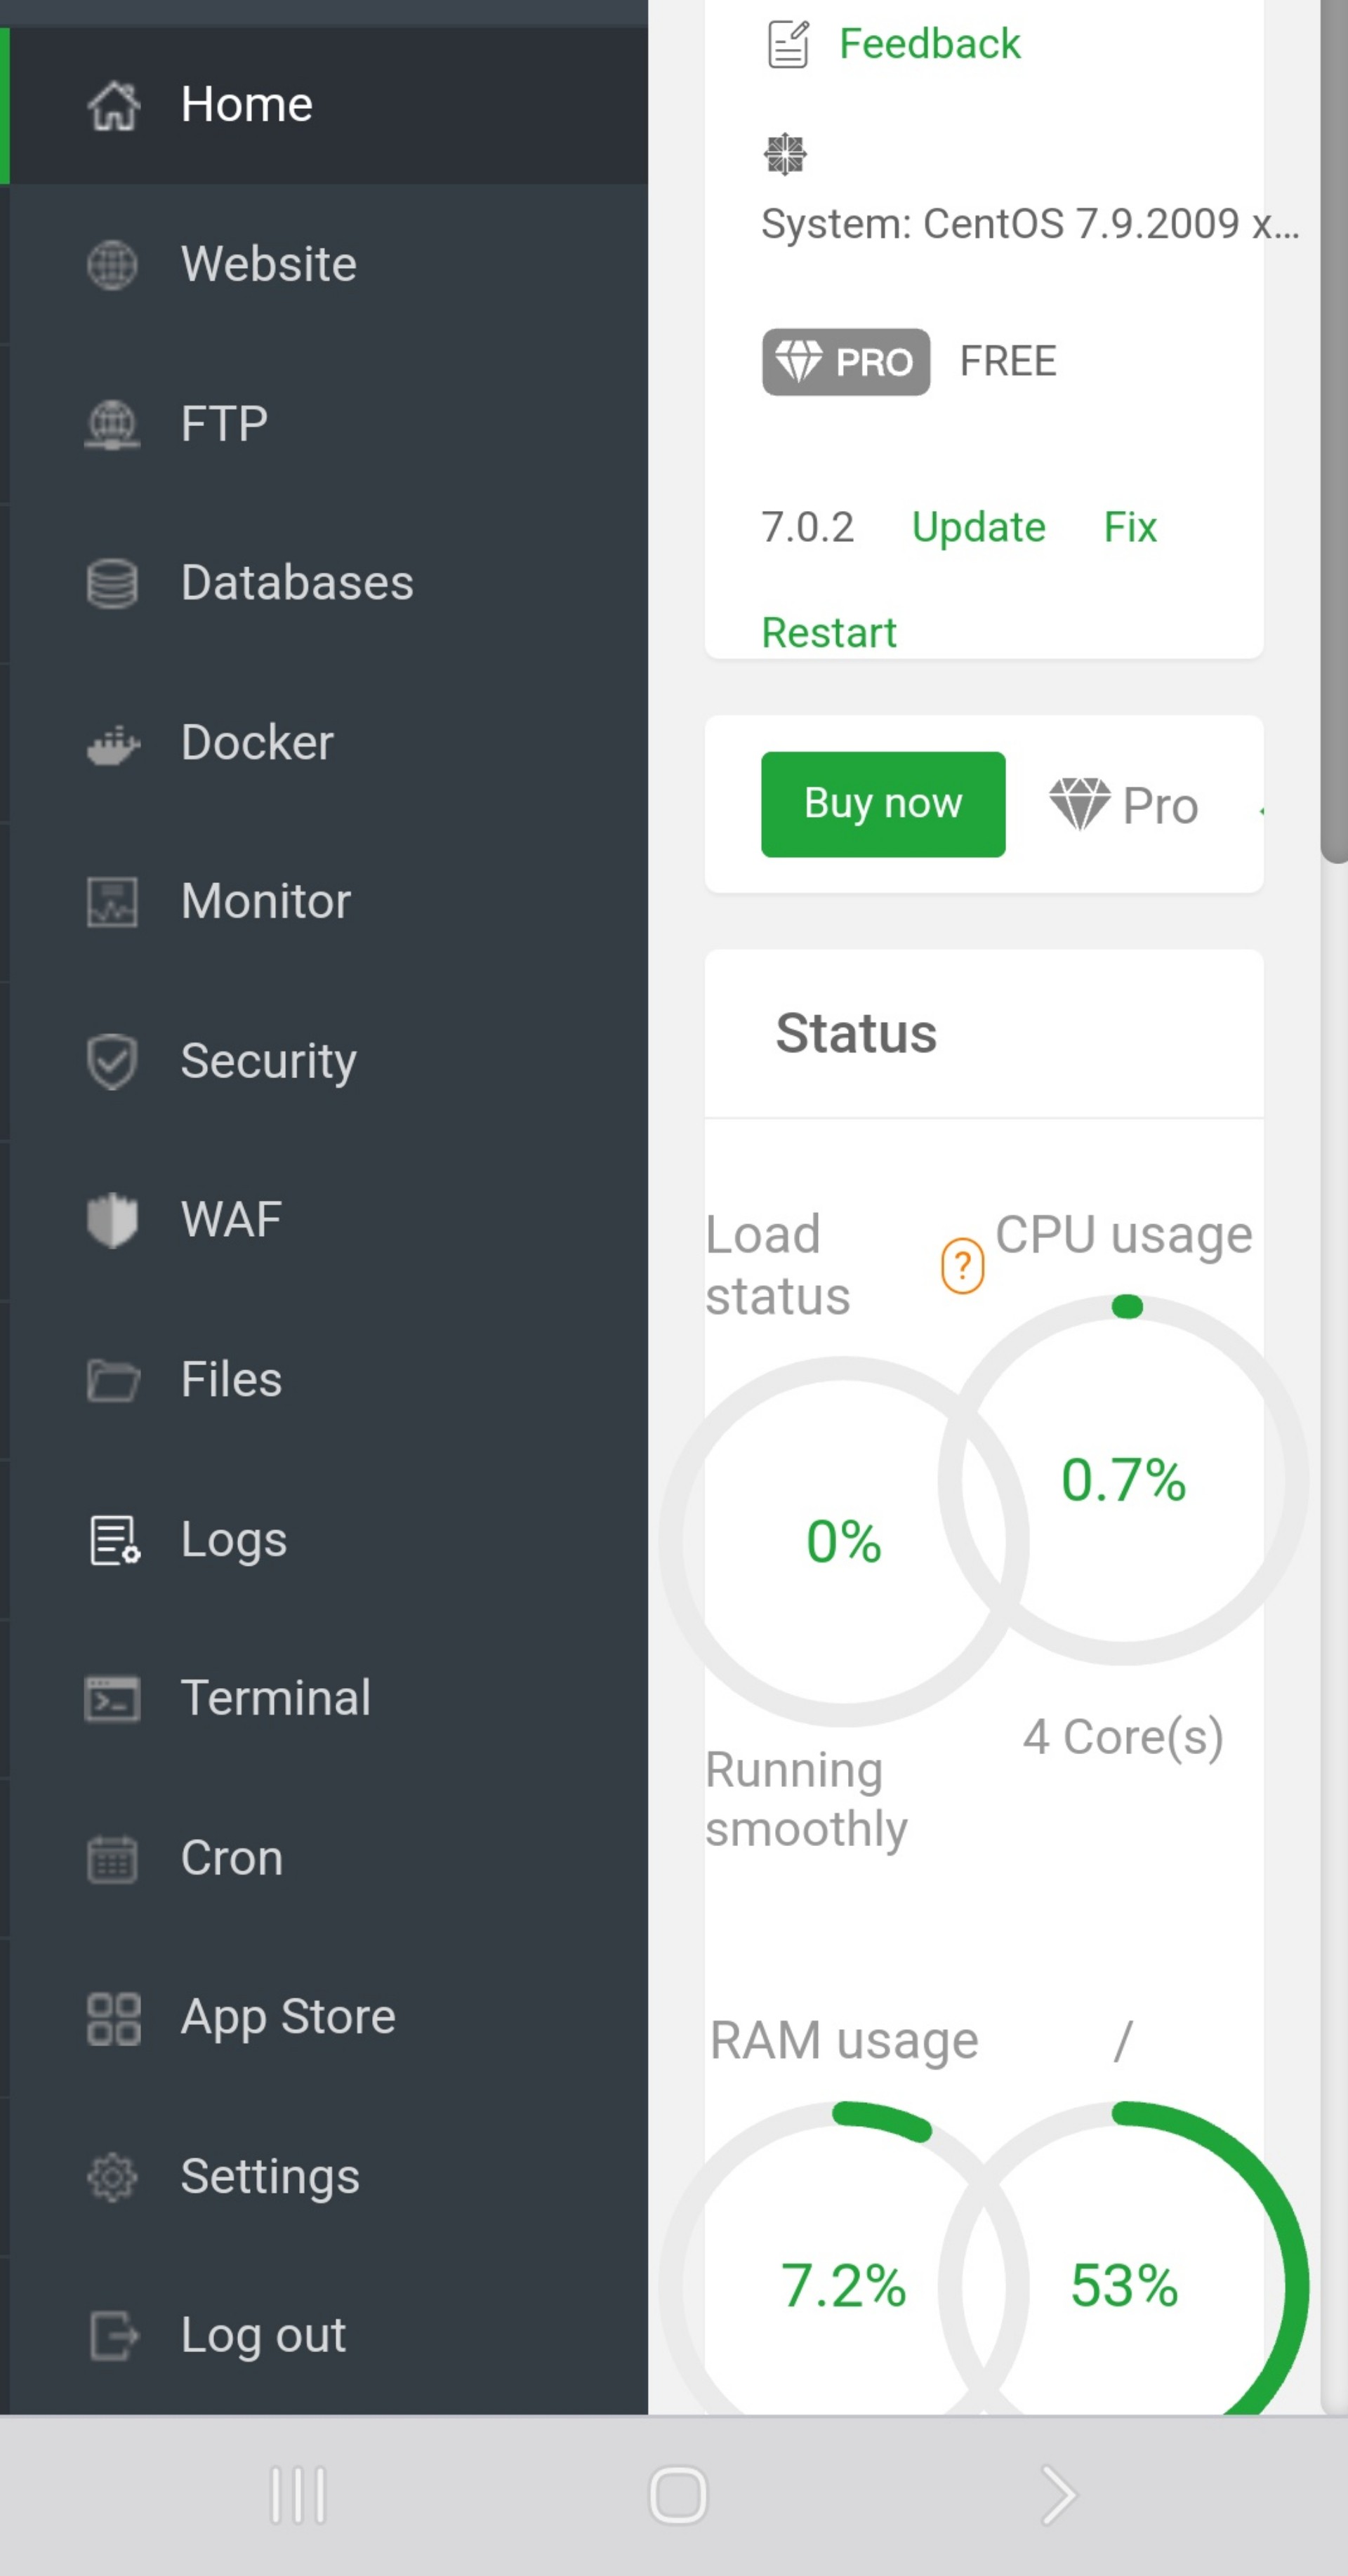Viewport: 1348px width, 2576px height.
Task: Go to the Monitor section
Action: (265, 902)
